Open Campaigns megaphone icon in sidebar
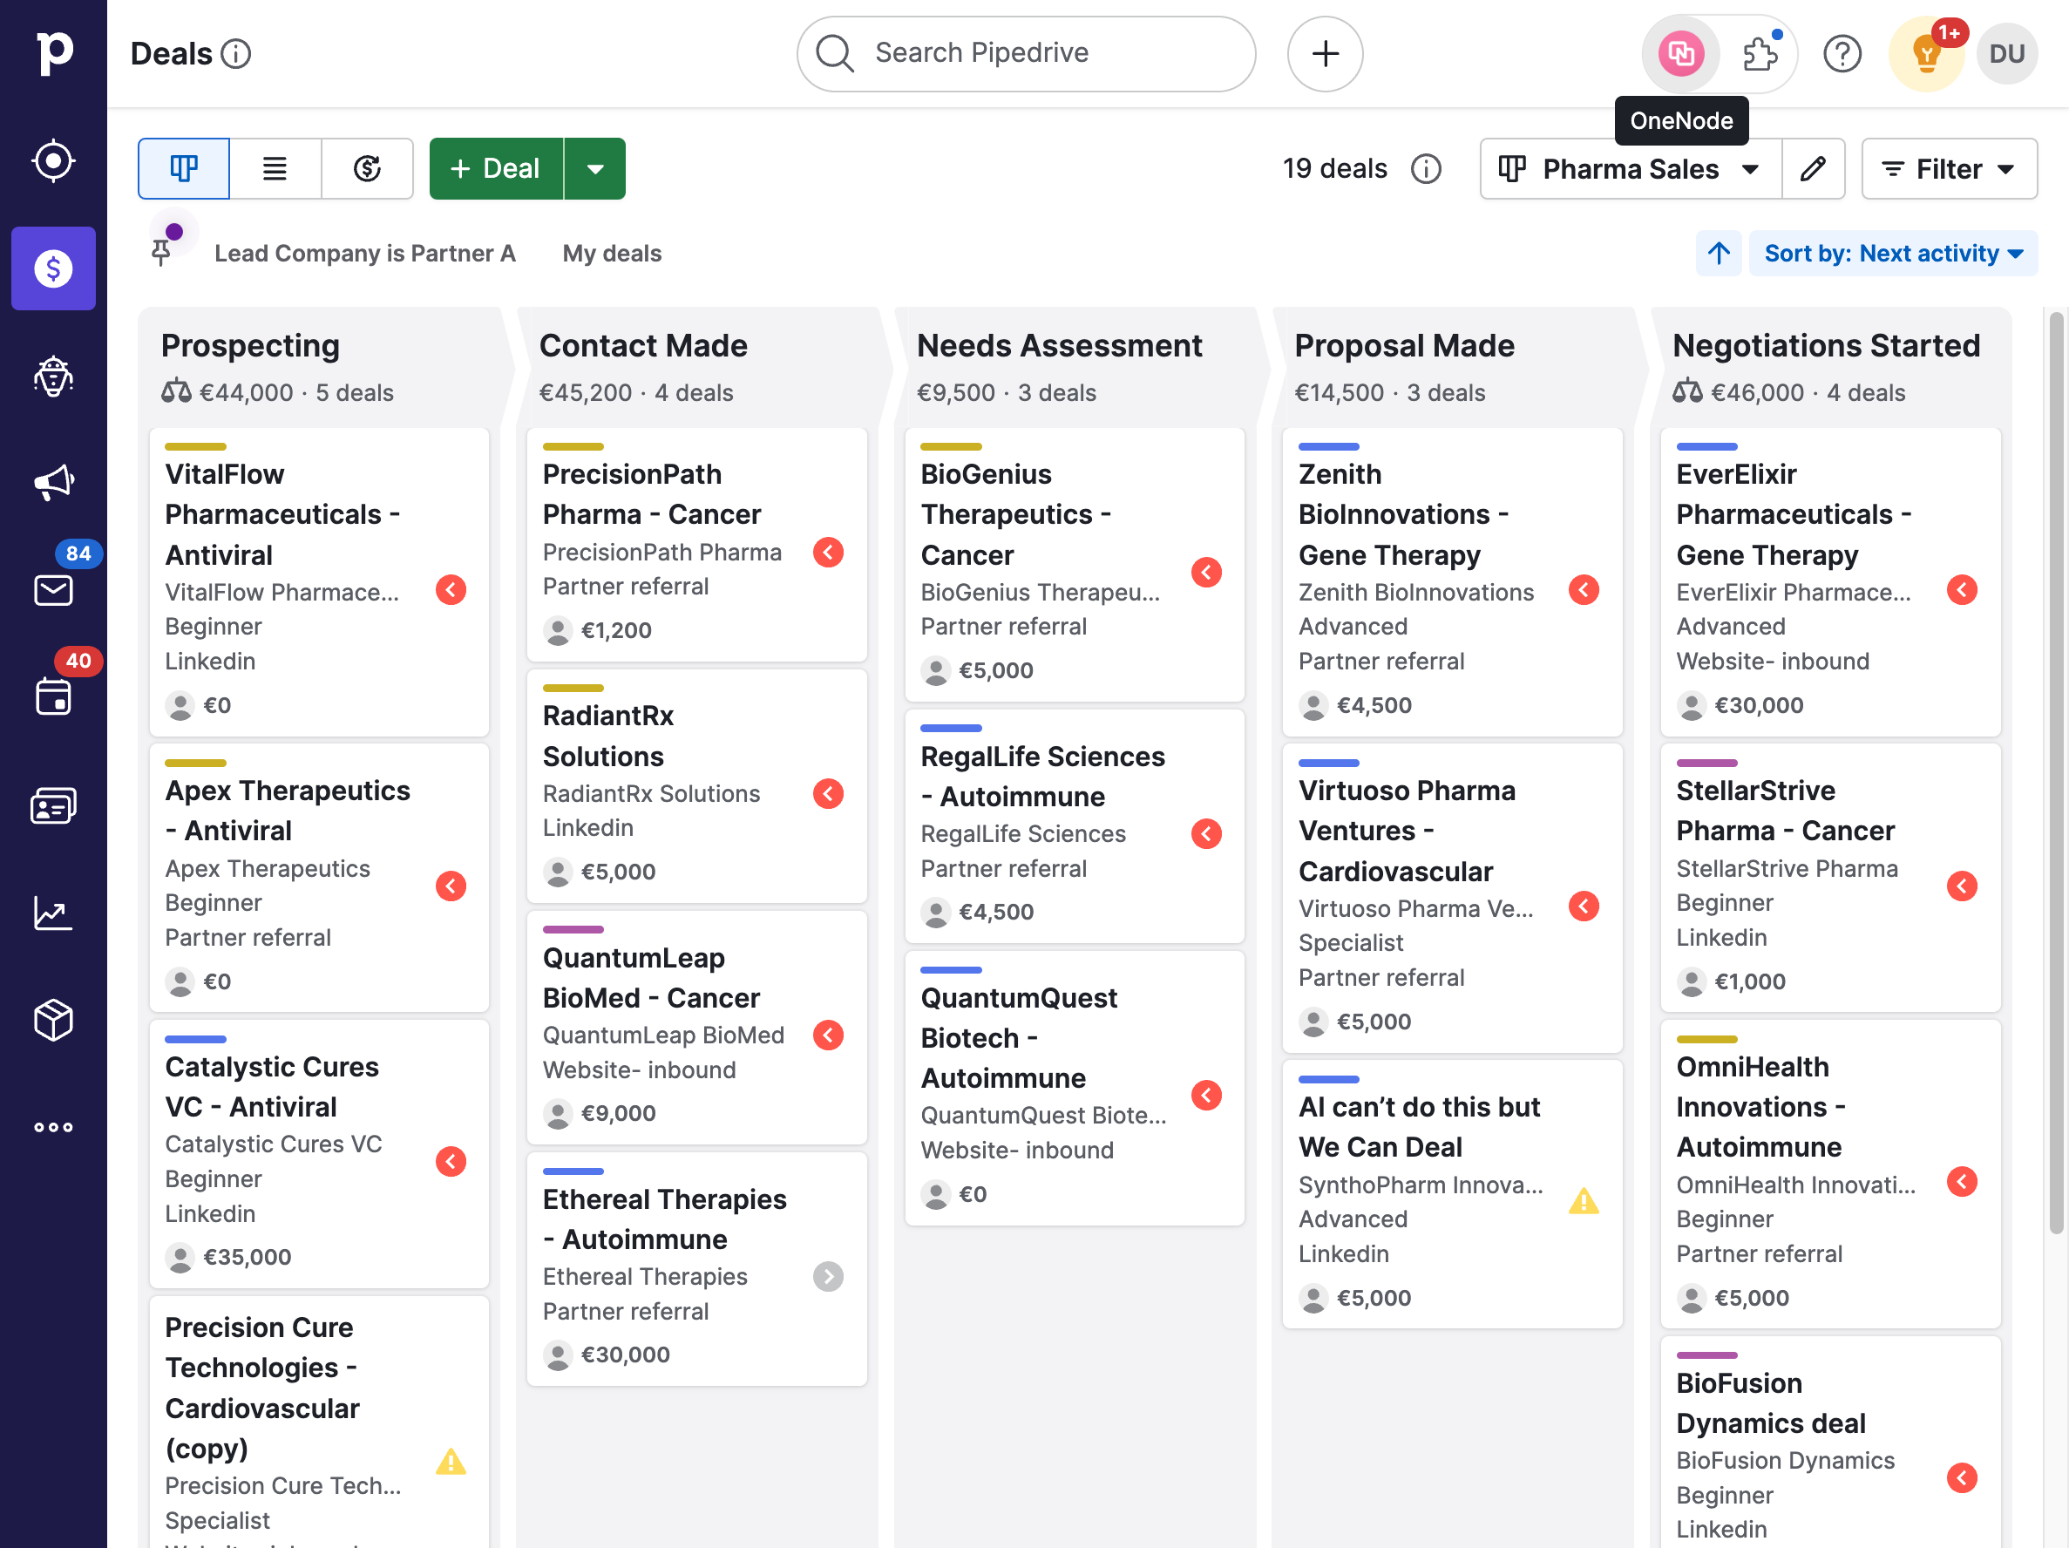 53,483
